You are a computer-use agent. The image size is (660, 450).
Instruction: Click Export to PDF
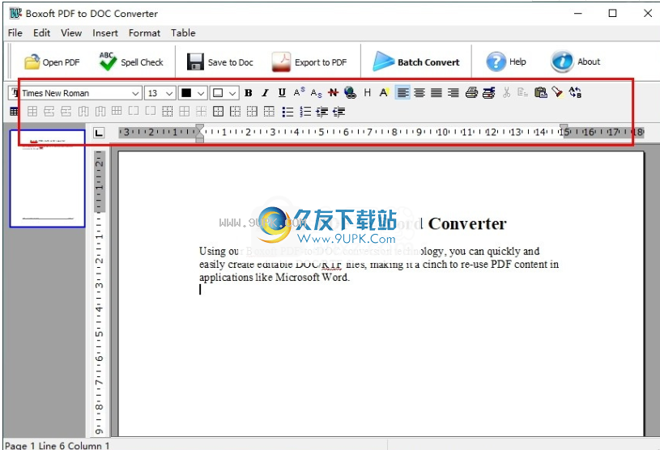pos(309,62)
